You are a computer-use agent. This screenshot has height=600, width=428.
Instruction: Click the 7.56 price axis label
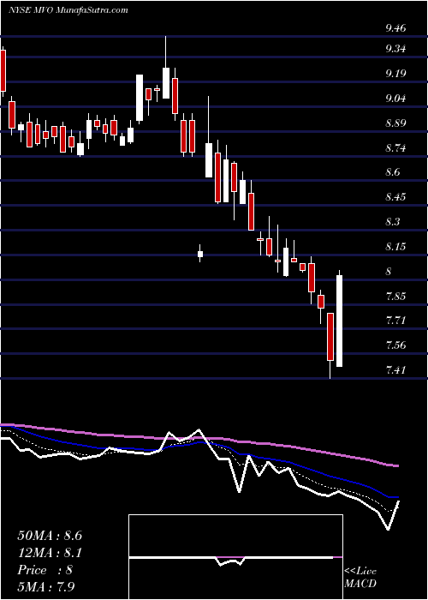tap(395, 345)
